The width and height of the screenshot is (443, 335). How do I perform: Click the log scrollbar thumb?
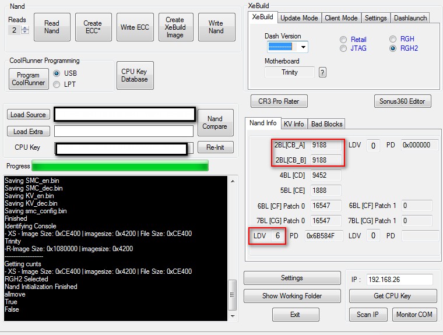pyautogui.click(x=232, y=295)
